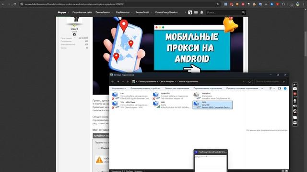Refresh the Network Connections window
The image size is (307, 172).
249,82
